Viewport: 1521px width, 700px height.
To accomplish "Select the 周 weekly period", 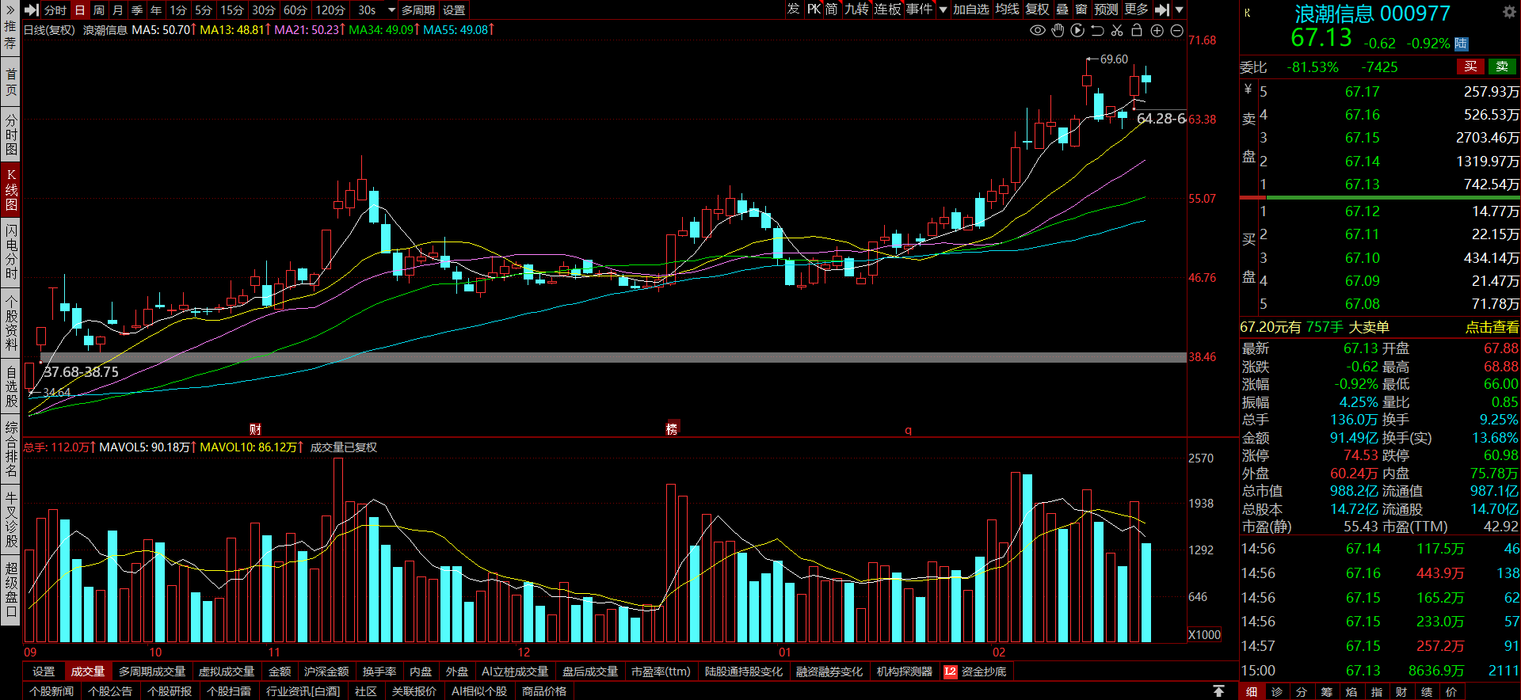I will pyautogui.click(x=99, y=10).
